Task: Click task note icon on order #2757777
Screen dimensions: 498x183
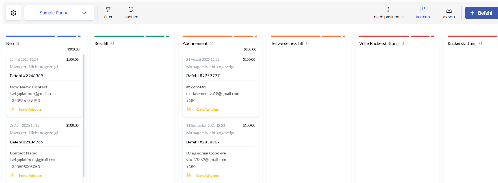Action: tap(189, 109)
